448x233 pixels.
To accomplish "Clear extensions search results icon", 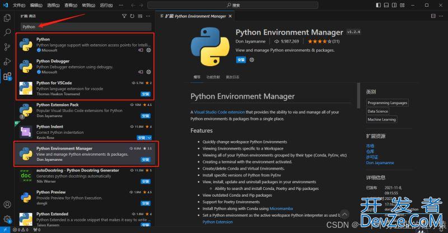I will pyautogui.click(x=140, y=16).
